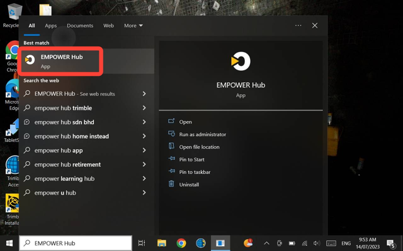Open the folder icon on the desktop
Screen dimensions: 403x251
click(45, 10)
